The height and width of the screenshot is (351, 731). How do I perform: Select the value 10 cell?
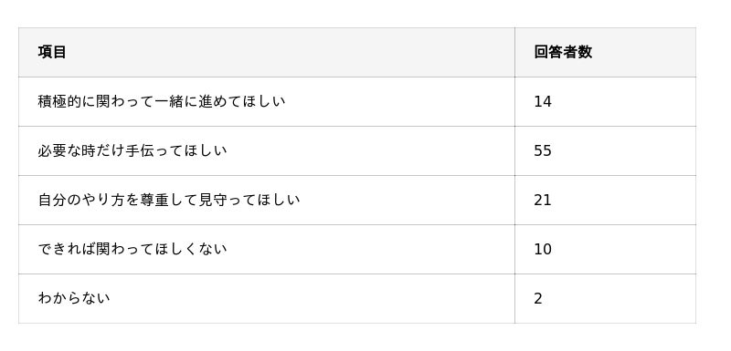(x=605, y=249)
